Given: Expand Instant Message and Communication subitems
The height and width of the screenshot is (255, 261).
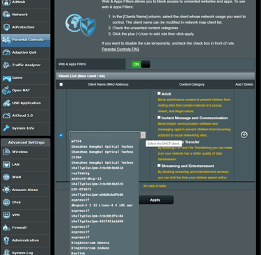Looking at the screenshot, I should click(x=153, y=117).
